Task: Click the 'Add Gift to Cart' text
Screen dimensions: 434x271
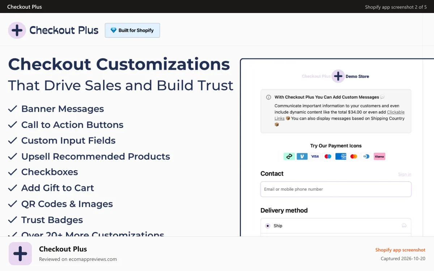Action: coord(58,188)
